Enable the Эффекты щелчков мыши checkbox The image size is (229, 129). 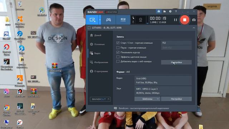point(118,57)
